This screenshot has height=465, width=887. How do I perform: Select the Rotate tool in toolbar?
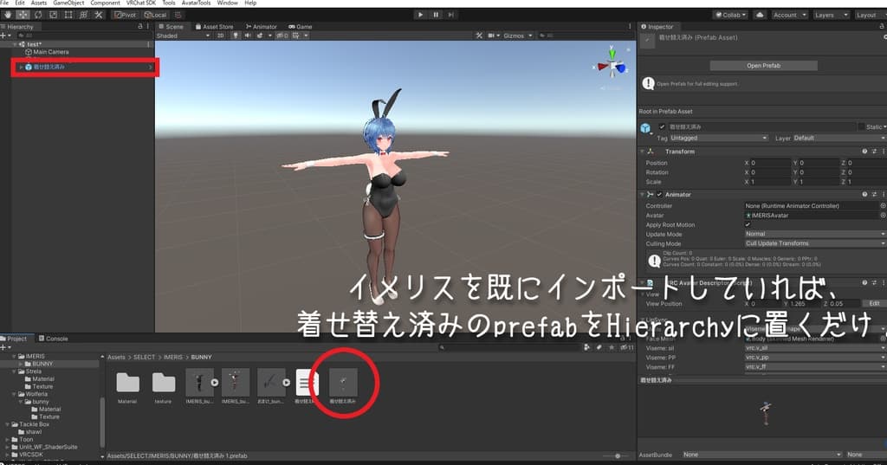tap(38, 15)
